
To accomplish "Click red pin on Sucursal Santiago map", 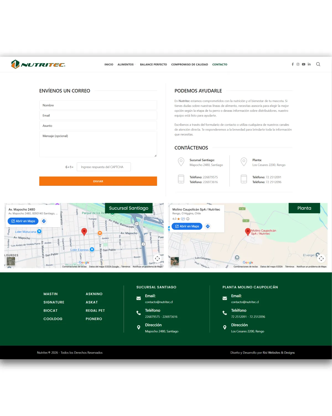I will click(x=84, y=232).
